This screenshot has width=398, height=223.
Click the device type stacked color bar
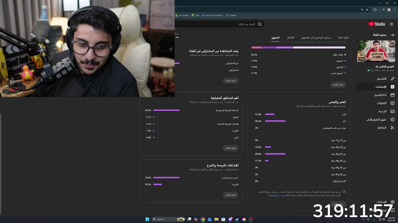298,47
